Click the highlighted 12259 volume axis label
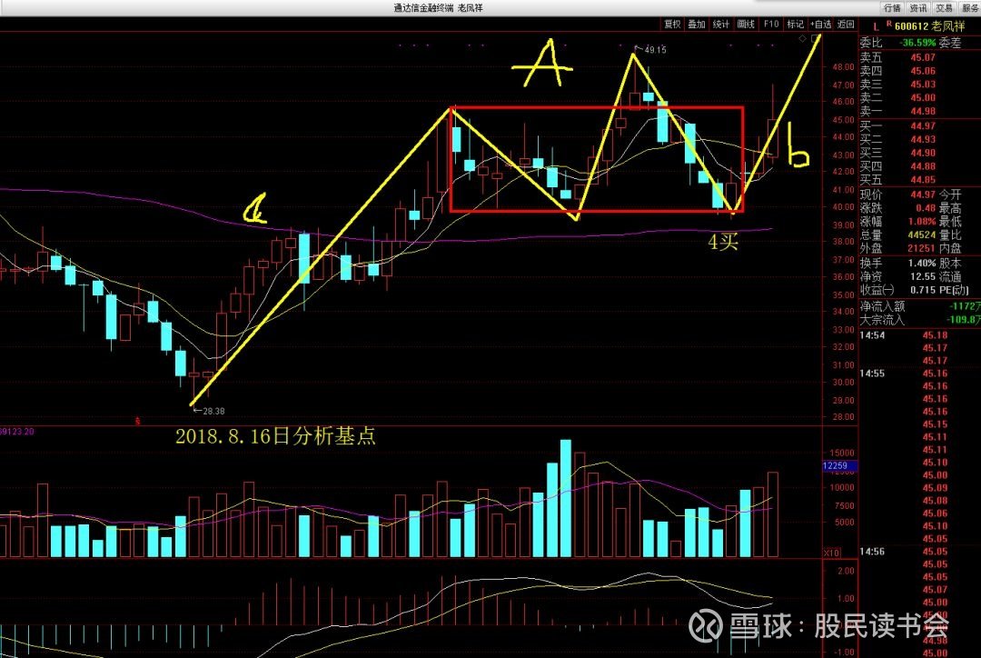 [x=839, y=466]
